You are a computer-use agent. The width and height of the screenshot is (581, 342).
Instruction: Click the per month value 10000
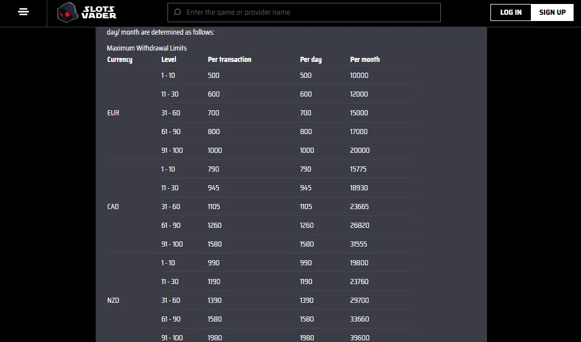point(359,76)
